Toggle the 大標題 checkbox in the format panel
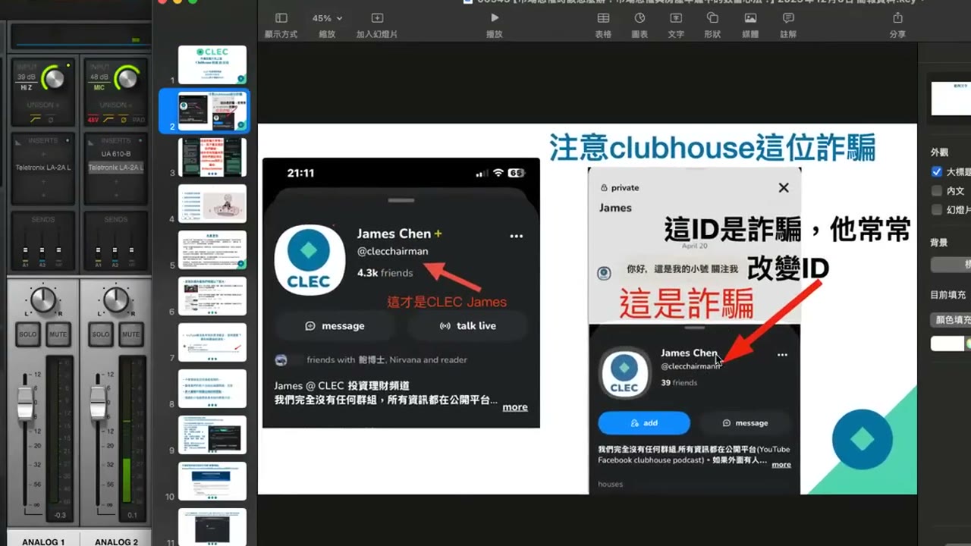The width and height of the screenshot is (971, 546). 937,172
